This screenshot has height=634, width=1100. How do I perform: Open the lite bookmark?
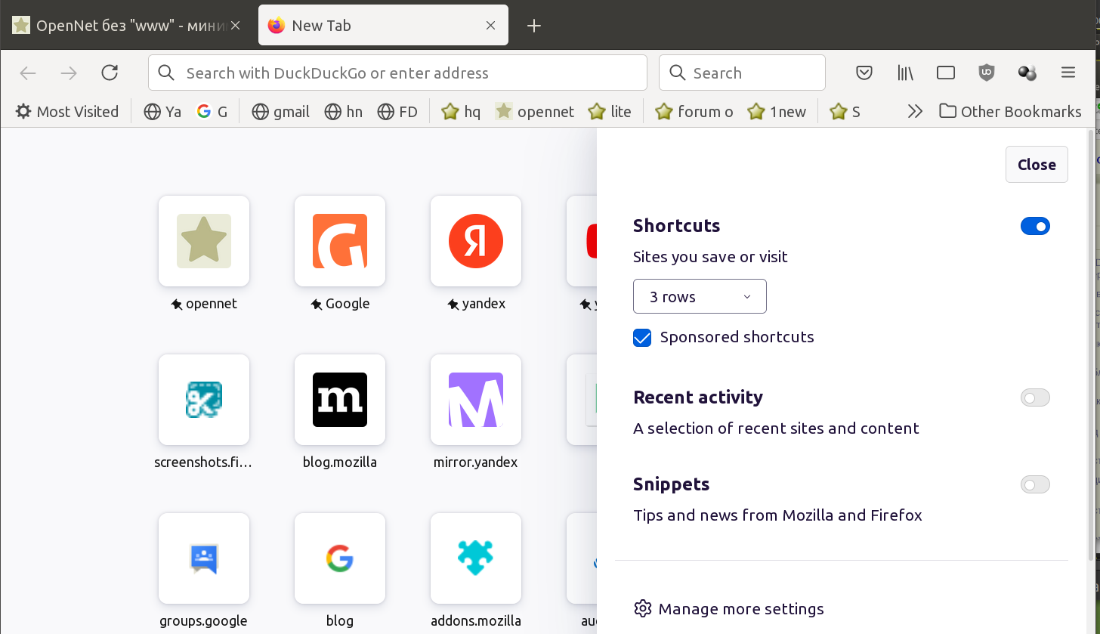[610, 112]
